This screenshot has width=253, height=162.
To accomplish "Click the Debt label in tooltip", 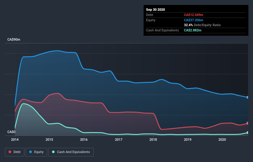I will 149,15.
